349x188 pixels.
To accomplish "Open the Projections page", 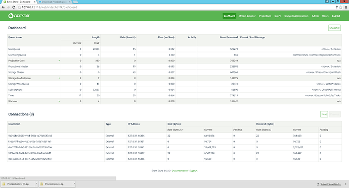I will pyautogui.click(x=265, y=16).
